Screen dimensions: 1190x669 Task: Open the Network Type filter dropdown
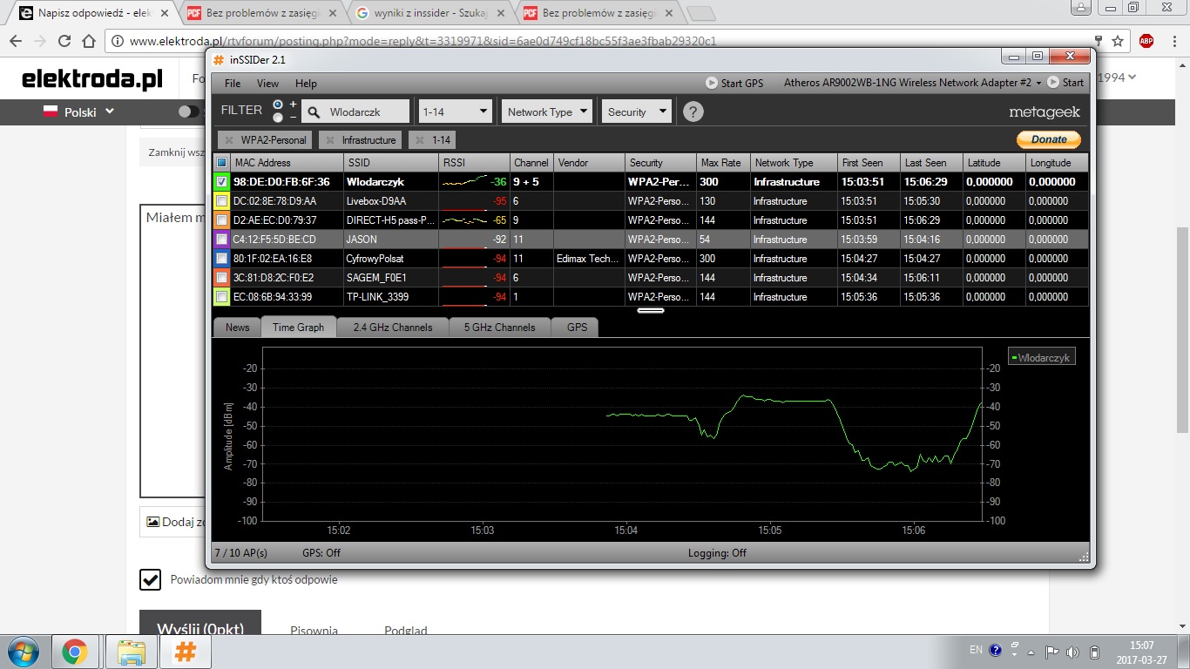546,111
